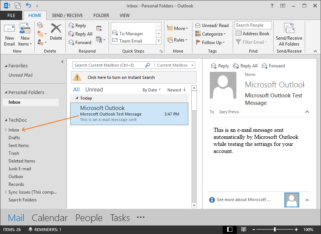Expand the Sync Issues folder
The width and height of the screenshot is (321, 234).
[x=6, y=192]
